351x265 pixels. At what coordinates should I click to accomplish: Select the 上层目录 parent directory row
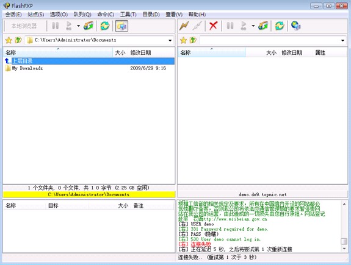pos(89,61)
